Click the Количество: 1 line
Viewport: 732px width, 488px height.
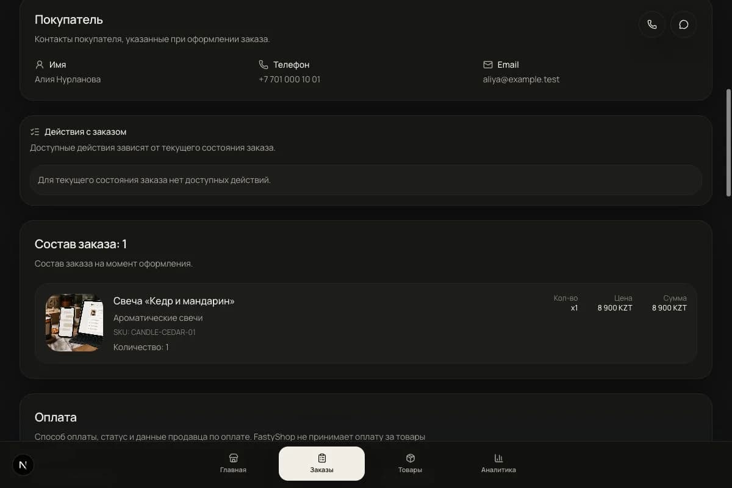[141, 347]
